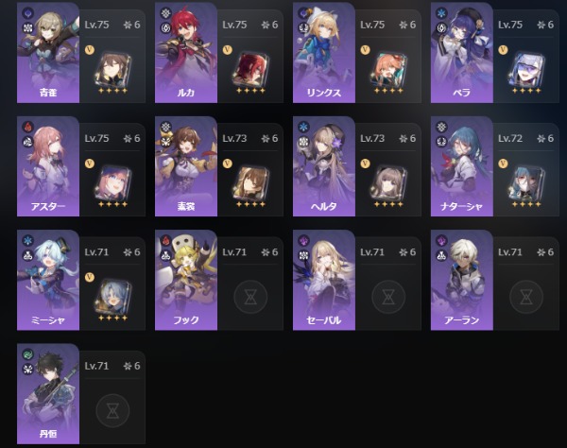
Task: Click the empty light cone slot for フック
Action: pyautogui.click(x=250, y=297)
